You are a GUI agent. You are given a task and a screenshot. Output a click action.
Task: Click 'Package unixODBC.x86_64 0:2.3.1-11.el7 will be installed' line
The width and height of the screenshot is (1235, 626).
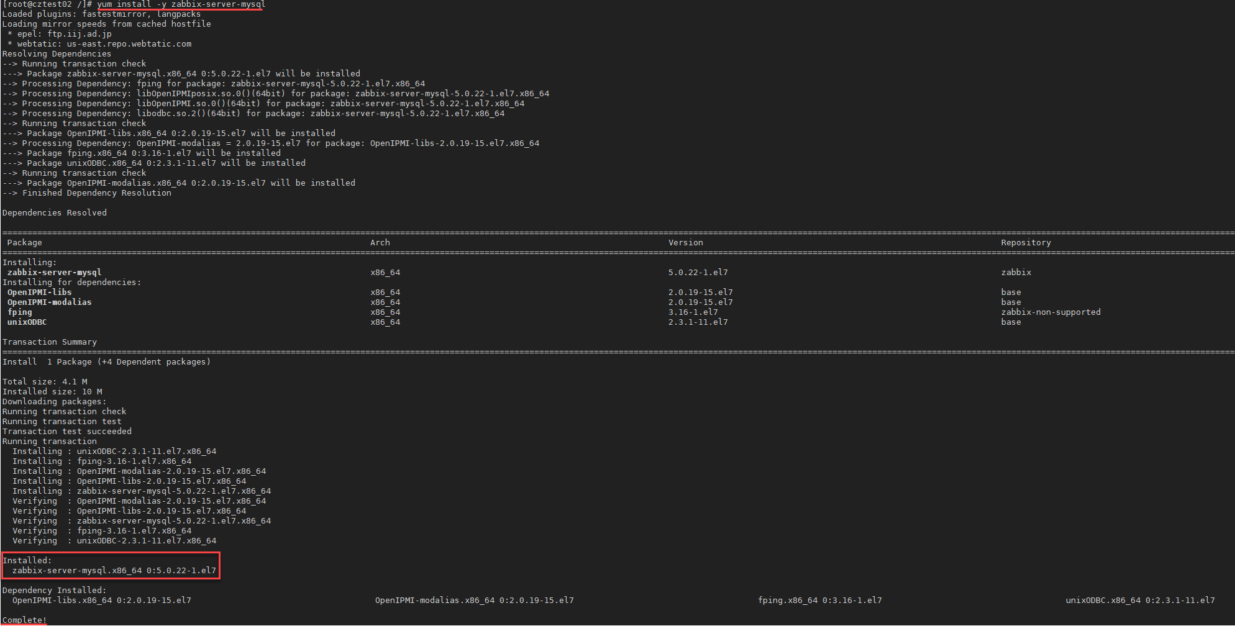[x=154, y=163]
